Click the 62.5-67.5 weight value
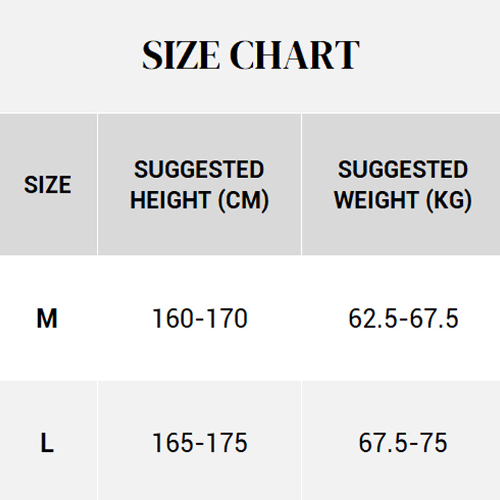500x500 pixels. pyautogui.click(x=403, y=318)
